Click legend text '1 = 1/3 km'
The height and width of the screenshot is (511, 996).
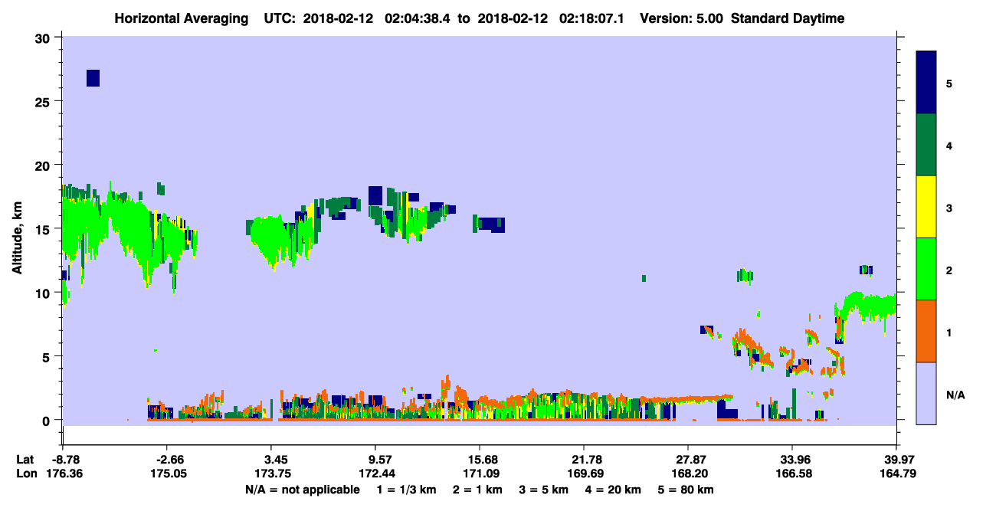point(406,490)
